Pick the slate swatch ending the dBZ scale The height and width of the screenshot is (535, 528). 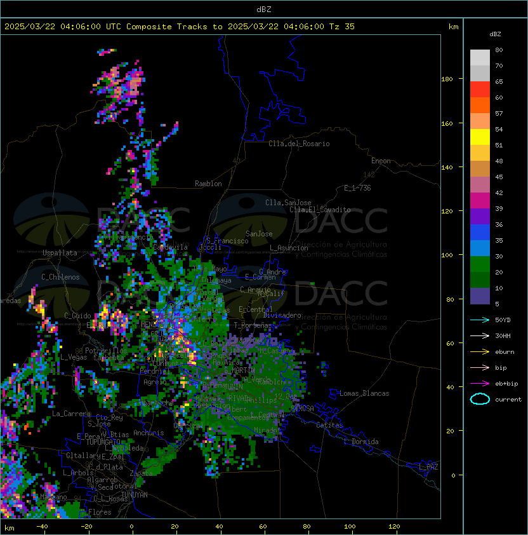pos(480,296)
